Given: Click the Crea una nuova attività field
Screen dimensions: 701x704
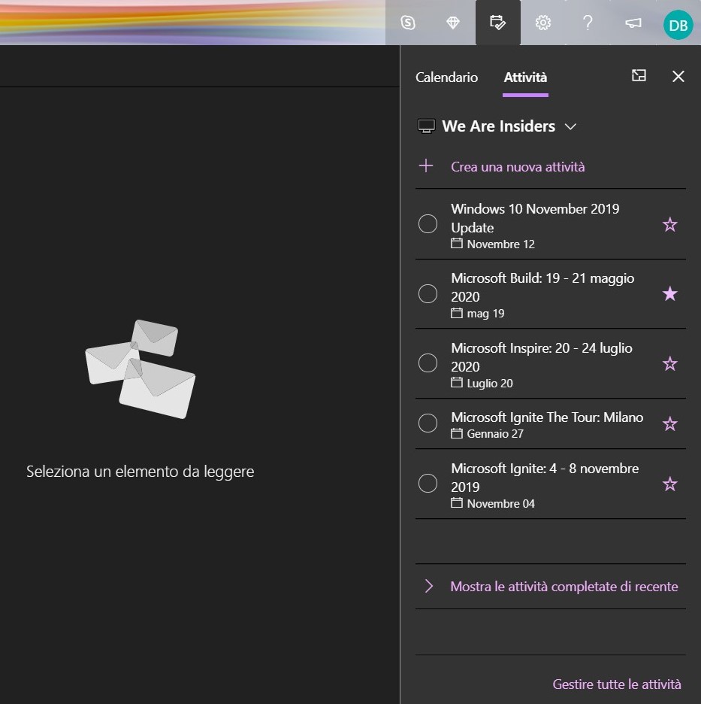Looking at the screenshot, I should [518, 167].
